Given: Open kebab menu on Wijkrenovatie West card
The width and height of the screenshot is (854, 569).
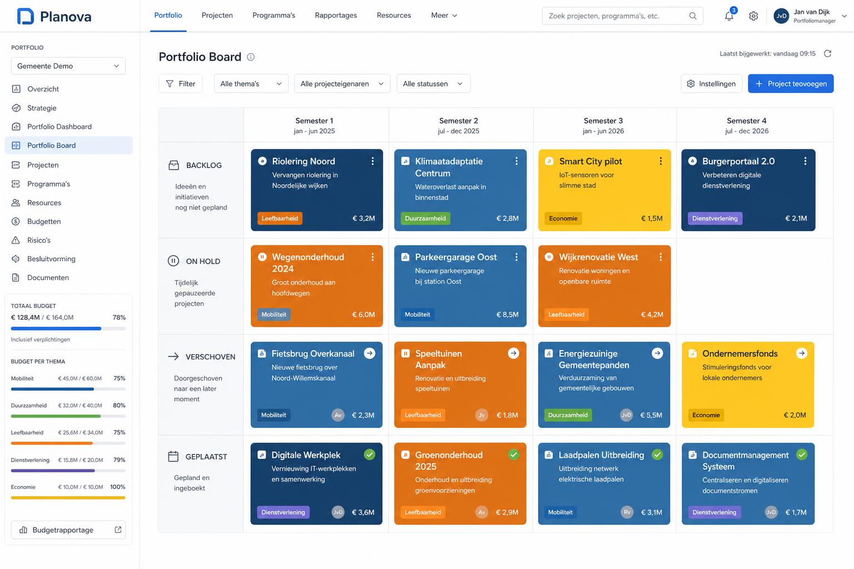Looking at the screenshot, I should click(661, 257).
